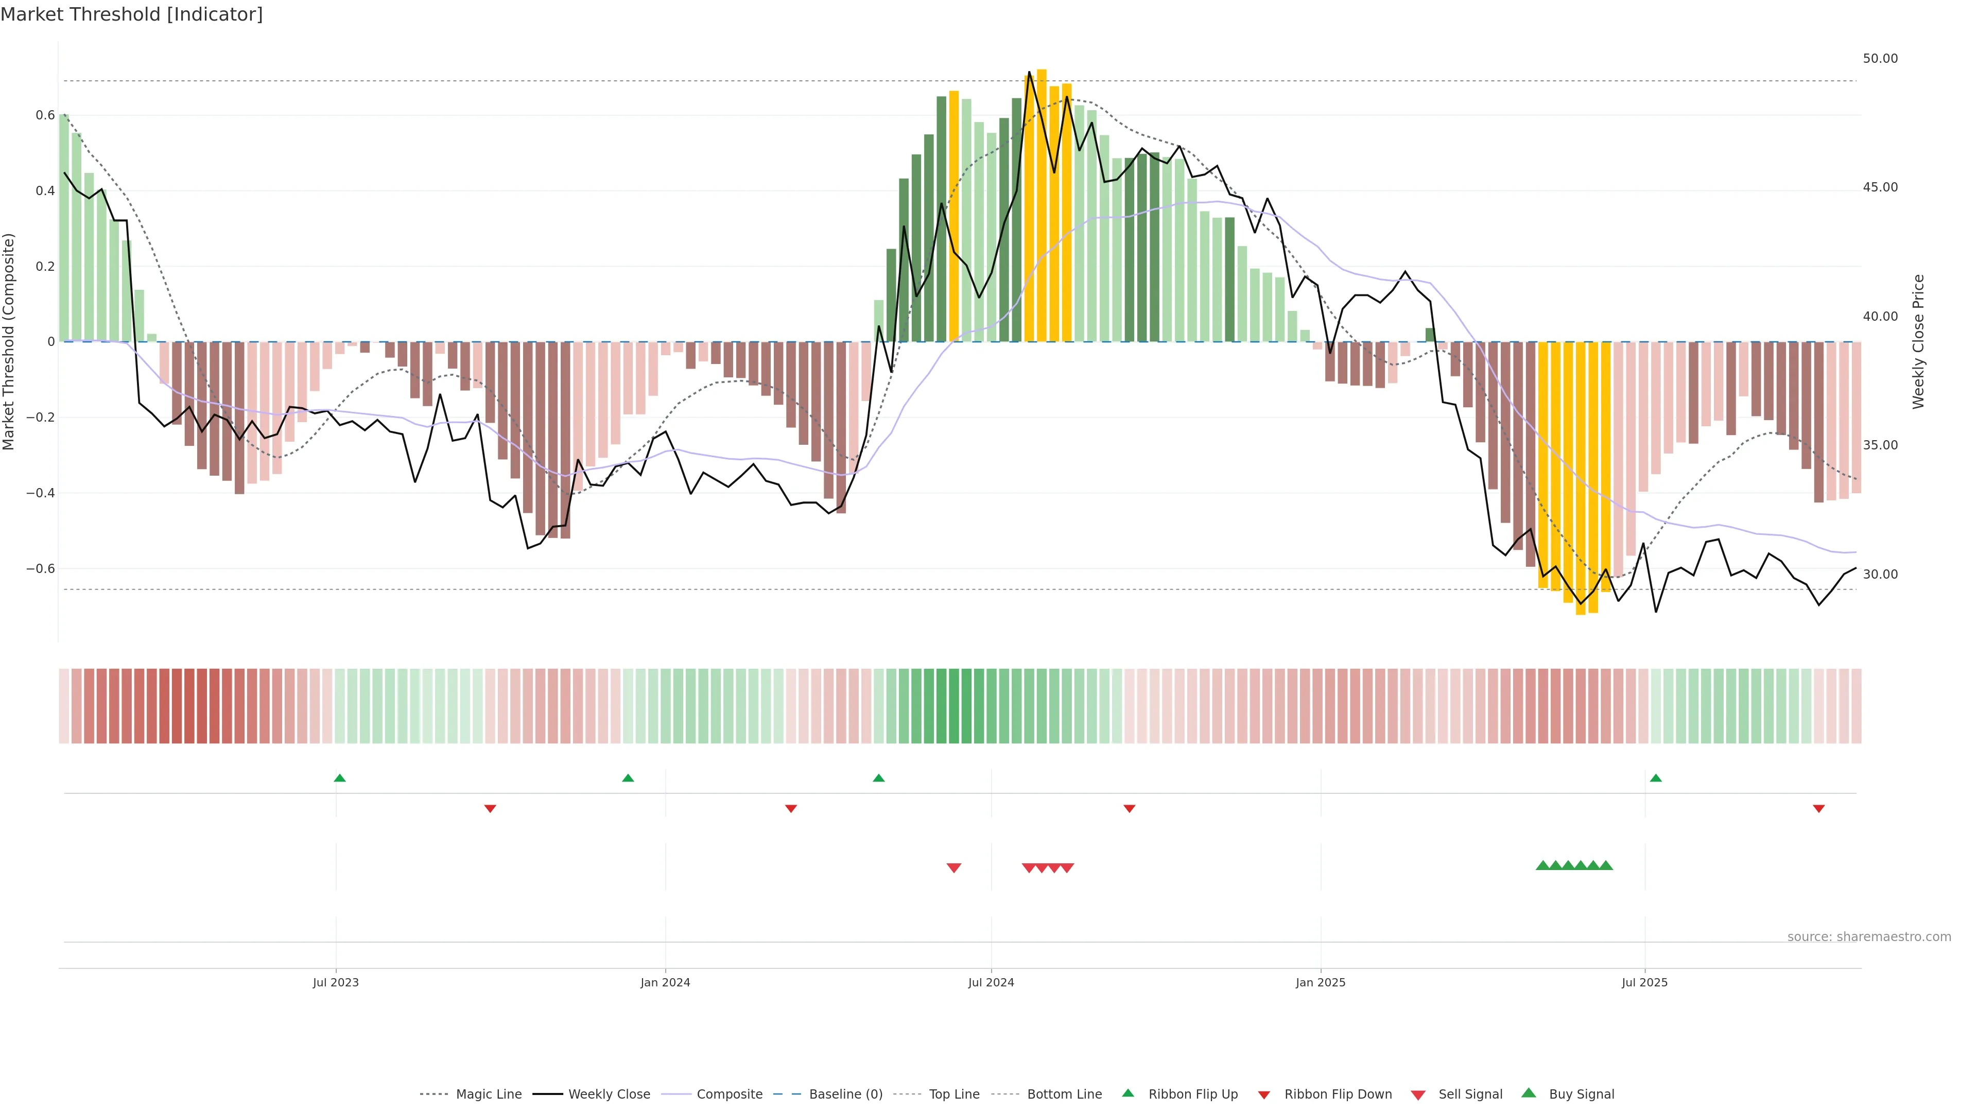Click the red Ribbon Flip Down legend triangle
The width and height of the screenshot is (1977, 1112).
[1264, 1094]
